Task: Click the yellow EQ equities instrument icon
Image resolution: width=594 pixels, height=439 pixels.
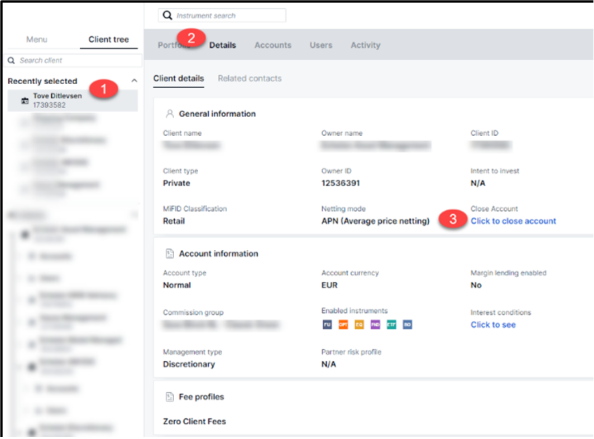Action: coord(359,325)
